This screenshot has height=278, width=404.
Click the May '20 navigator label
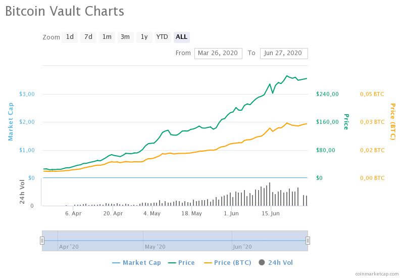coord(155,247)
